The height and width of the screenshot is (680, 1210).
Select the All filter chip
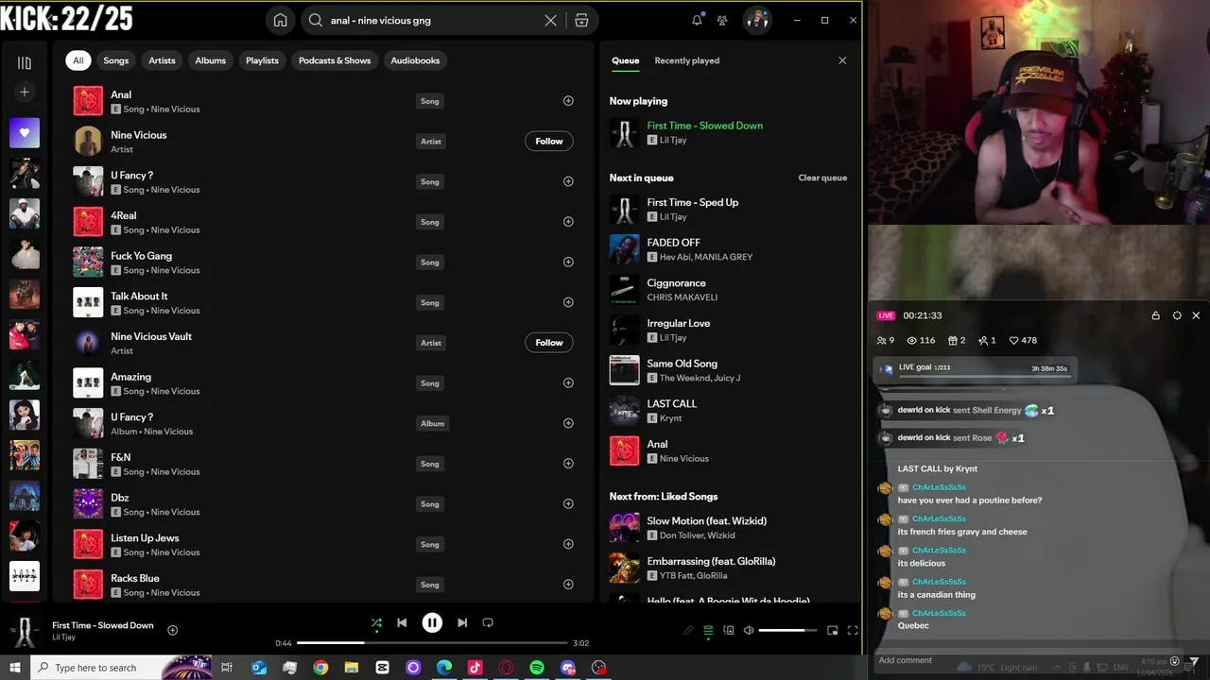click(78, 60)
